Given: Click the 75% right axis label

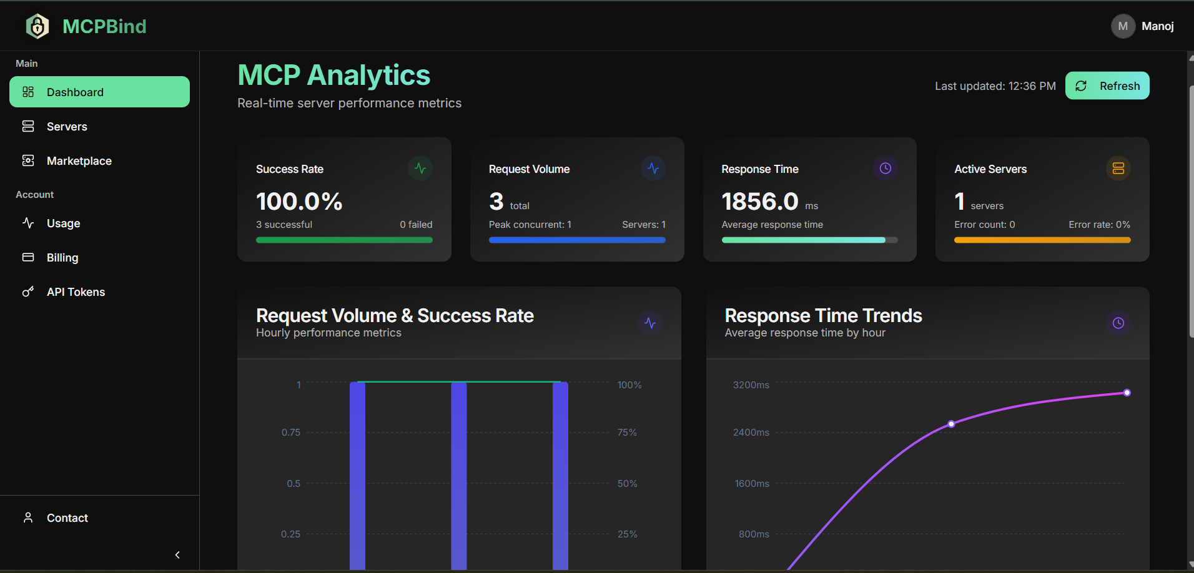Looking at the screenshot, I should (x=627, y=433).
